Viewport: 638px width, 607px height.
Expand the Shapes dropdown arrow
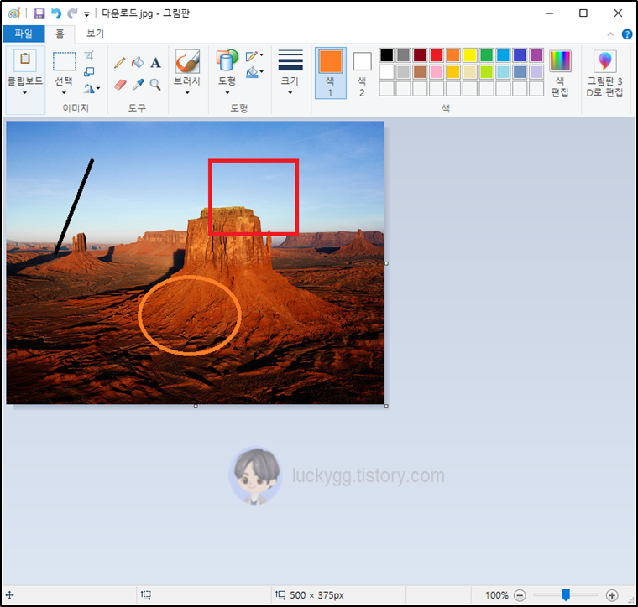227,92
